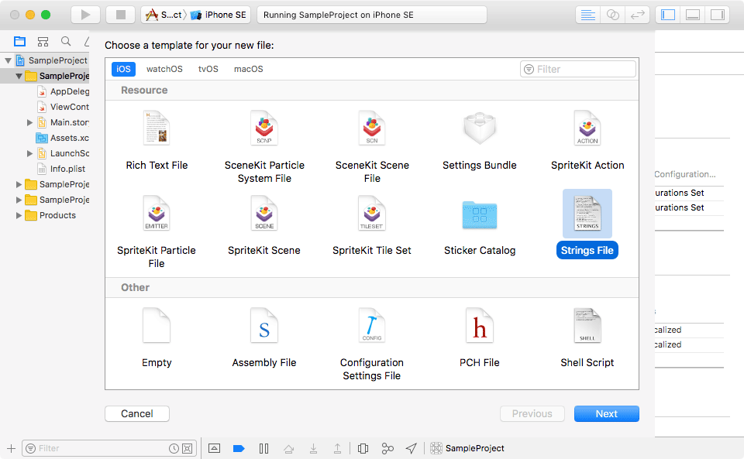
Task: Toggle the Debug area panel from toolbar
Action: point(693,15)
